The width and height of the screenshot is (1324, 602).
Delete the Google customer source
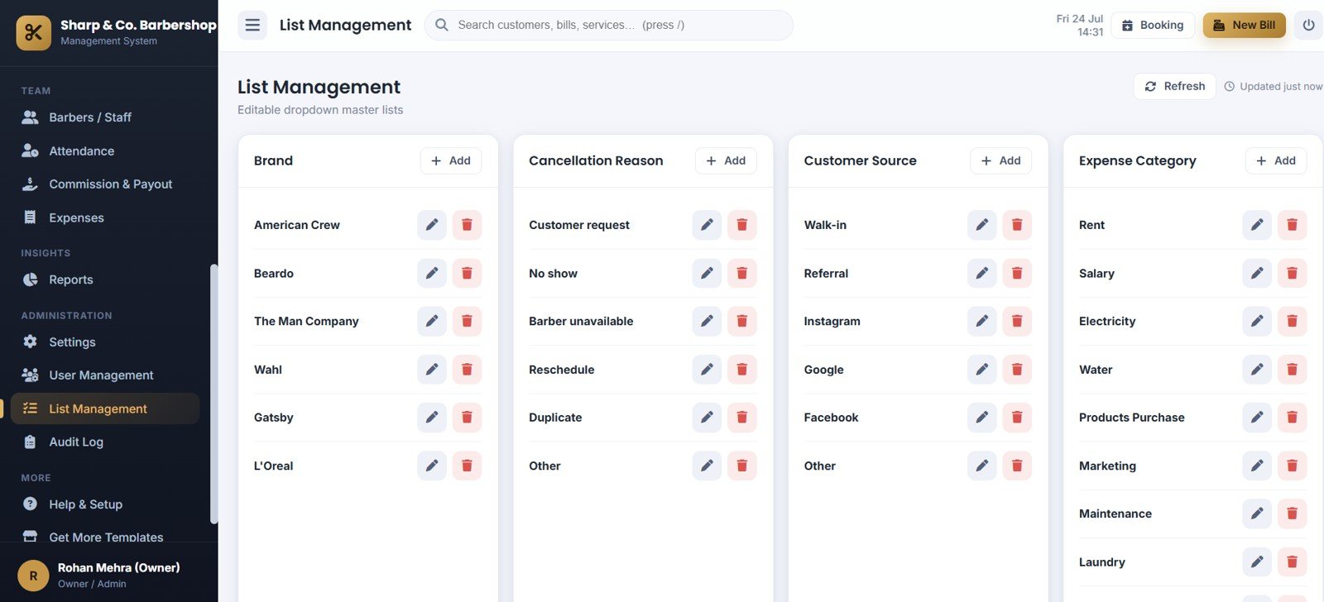pos(1017,370)
